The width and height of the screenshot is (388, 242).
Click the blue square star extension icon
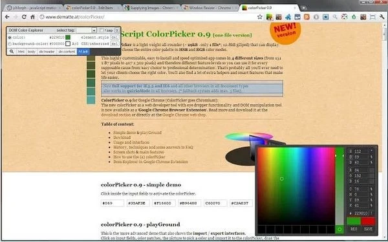(x=326, y=17)
